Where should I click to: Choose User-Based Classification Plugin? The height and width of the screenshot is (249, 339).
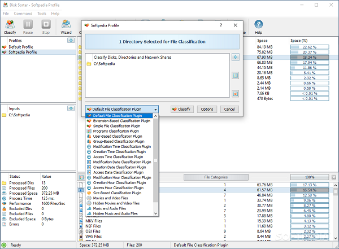pyautogui.click(x=119, y=137)
